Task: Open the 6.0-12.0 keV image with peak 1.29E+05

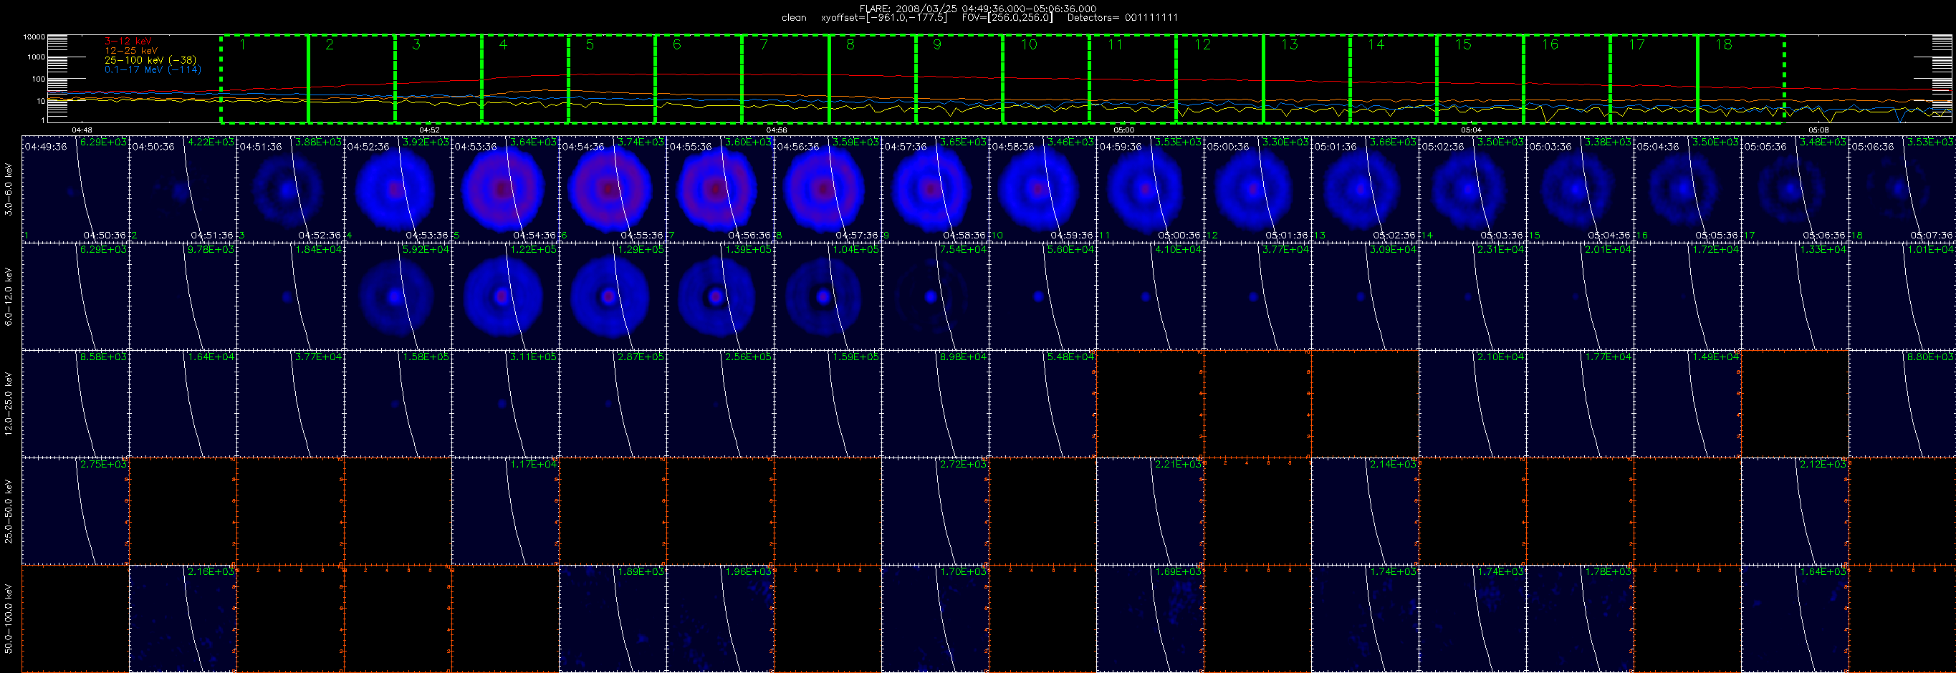Action: pyautogui.click(x=613, y=296)
